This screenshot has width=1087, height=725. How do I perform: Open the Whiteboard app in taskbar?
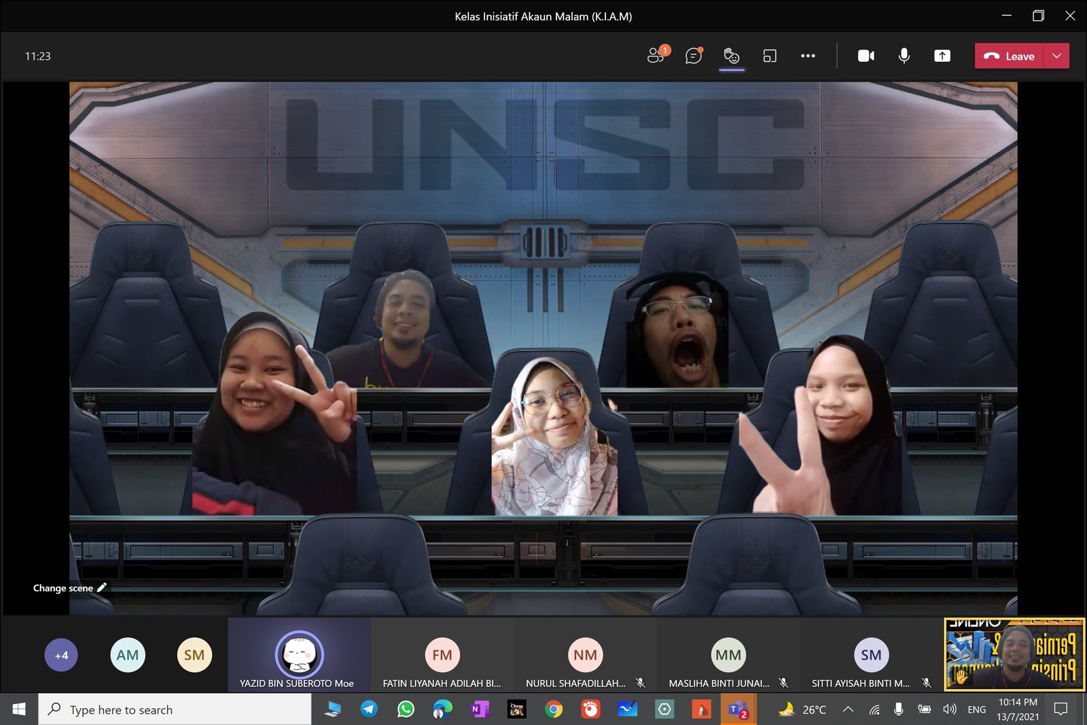click(x=628, y=709)
